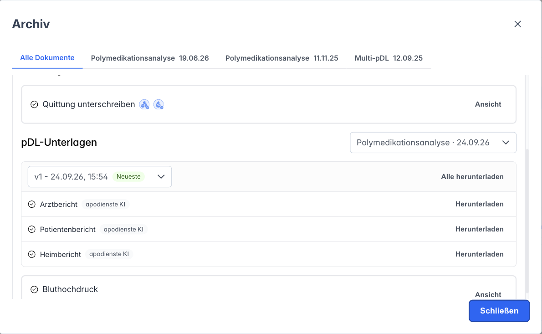The height and width of the screenshot is (334, 542).
Task: Download the Heimbericht via Herunterladen
Action: point(479,254)
